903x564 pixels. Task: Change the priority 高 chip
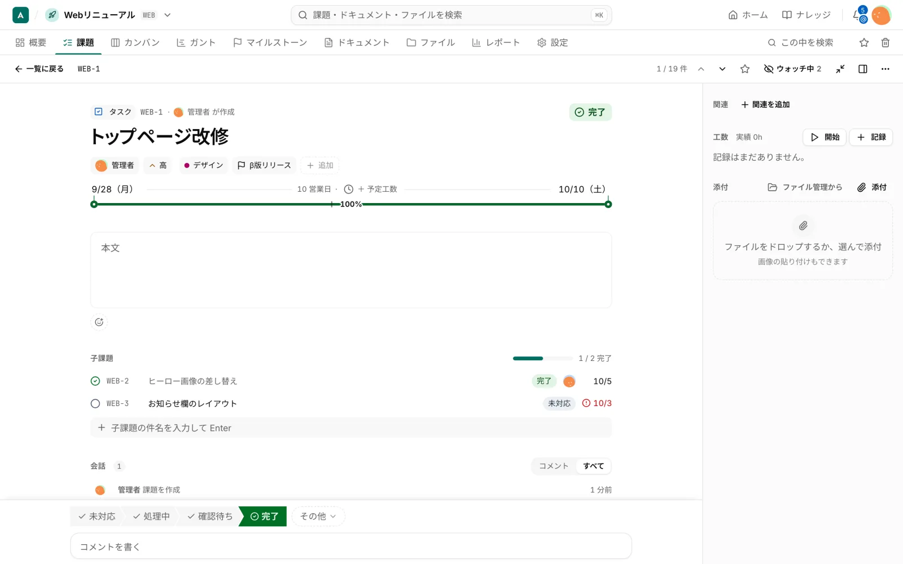coord(158,165)
